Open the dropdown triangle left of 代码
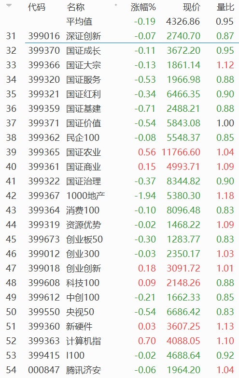Screen dimensions: 239x378 (9, 6)
